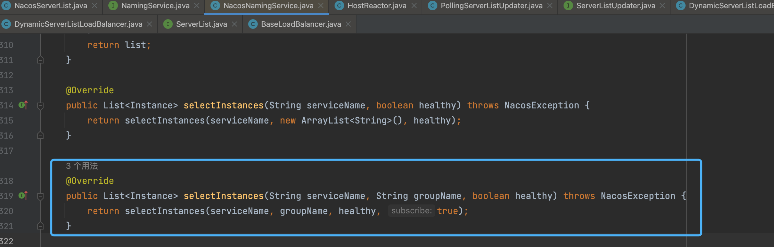Click the class icon on PollingServerListUpdater.java tab
Image resolution: width=774 pixels, height=247 pixels.
coord(433,6)
